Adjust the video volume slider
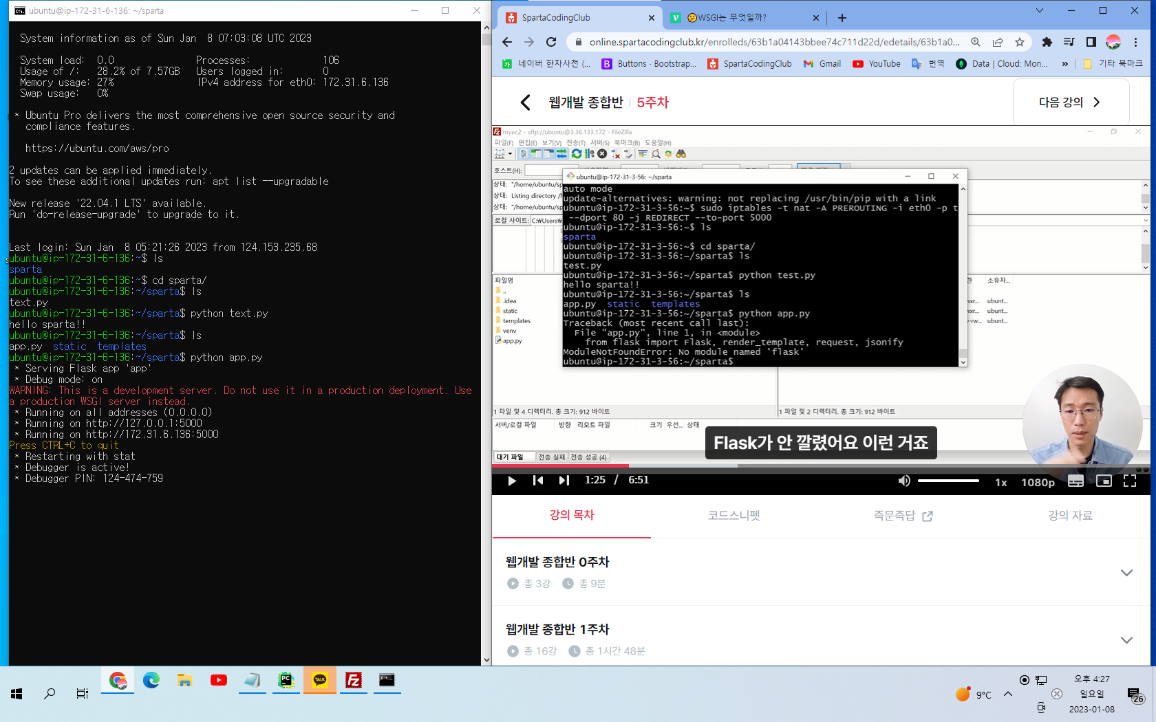Image resolution: width=1156 pixels, height=722 pixels. click(948, 481)
